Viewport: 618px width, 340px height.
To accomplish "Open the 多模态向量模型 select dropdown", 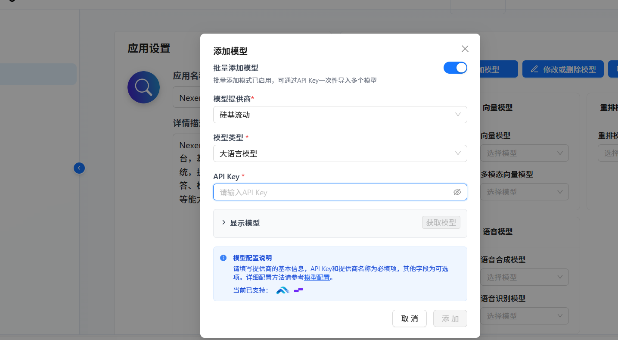I will click(x=524, y=192).
